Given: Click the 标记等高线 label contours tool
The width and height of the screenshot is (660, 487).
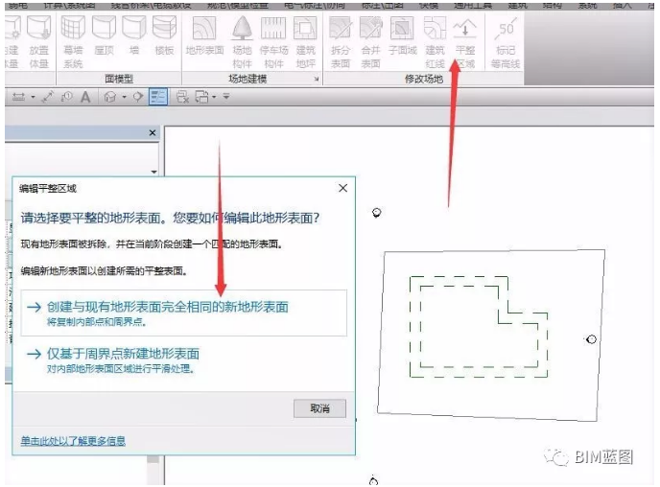Looking at the screenshot, I should 506,42.
